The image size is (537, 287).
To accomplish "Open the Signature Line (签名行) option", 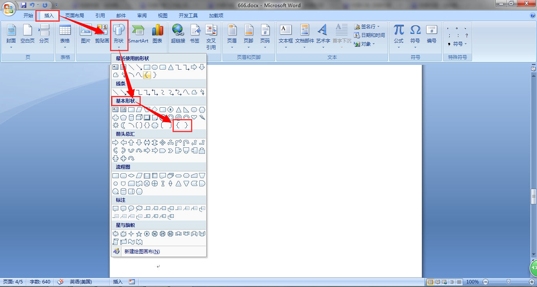I will pos(367,26).
